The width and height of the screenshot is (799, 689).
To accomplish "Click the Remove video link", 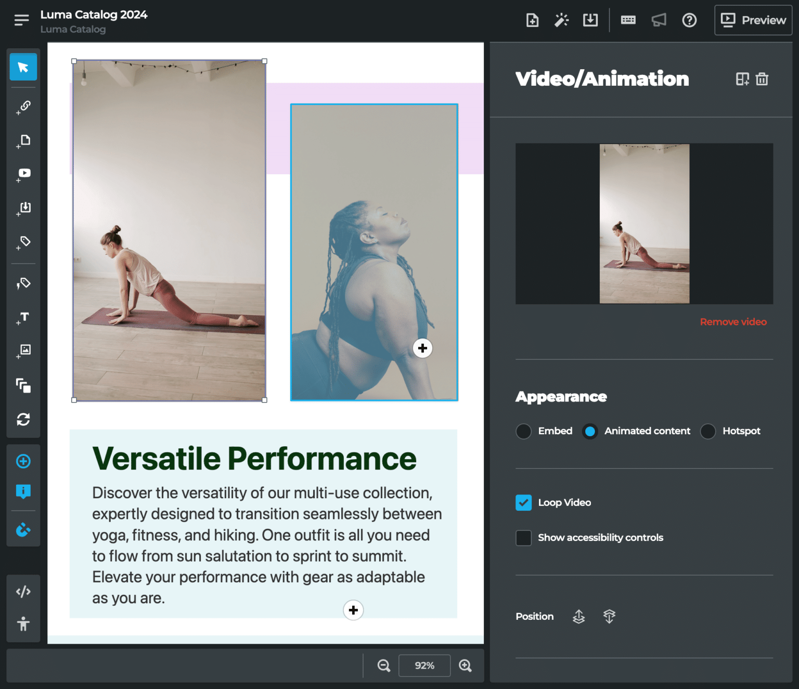I will click(733, 321).
